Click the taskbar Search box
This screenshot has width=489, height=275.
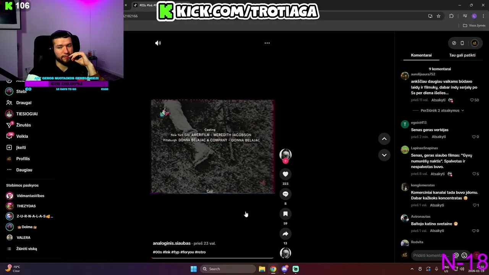pyautogui.click(x=228, y=269)
